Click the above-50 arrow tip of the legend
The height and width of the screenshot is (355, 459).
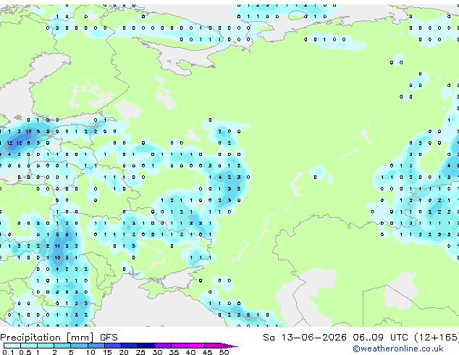click(230, 346)
